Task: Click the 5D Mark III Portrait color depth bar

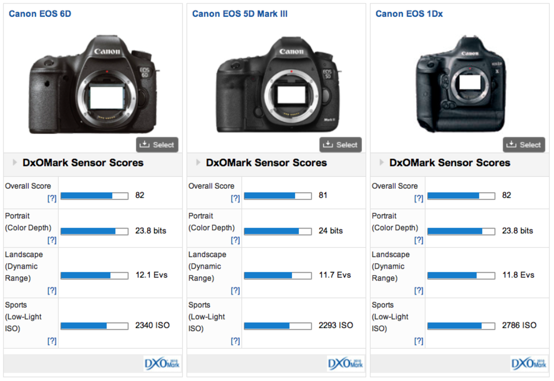Action: 278,231
